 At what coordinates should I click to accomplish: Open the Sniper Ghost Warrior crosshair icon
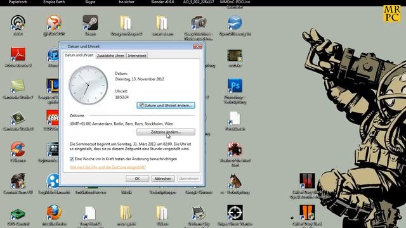coord(235,213)
